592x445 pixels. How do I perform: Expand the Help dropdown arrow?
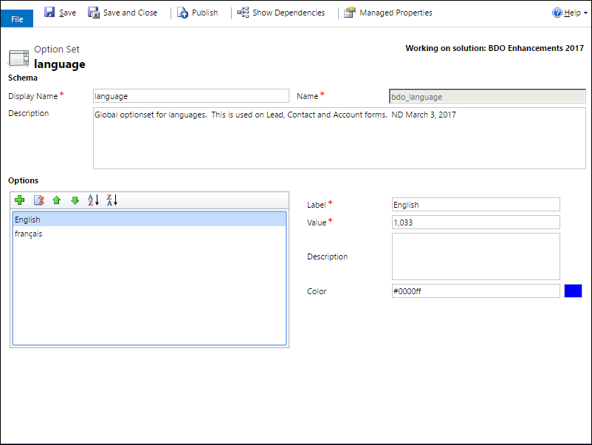point(585,12)
